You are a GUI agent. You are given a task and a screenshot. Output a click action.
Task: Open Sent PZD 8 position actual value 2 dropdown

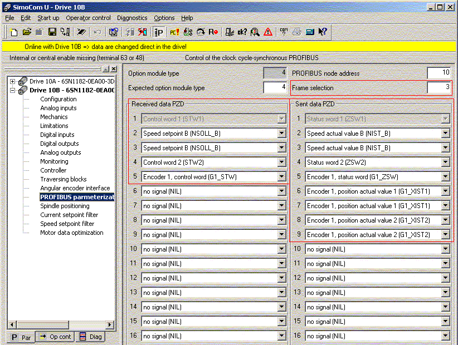click(x=445, y=220)
